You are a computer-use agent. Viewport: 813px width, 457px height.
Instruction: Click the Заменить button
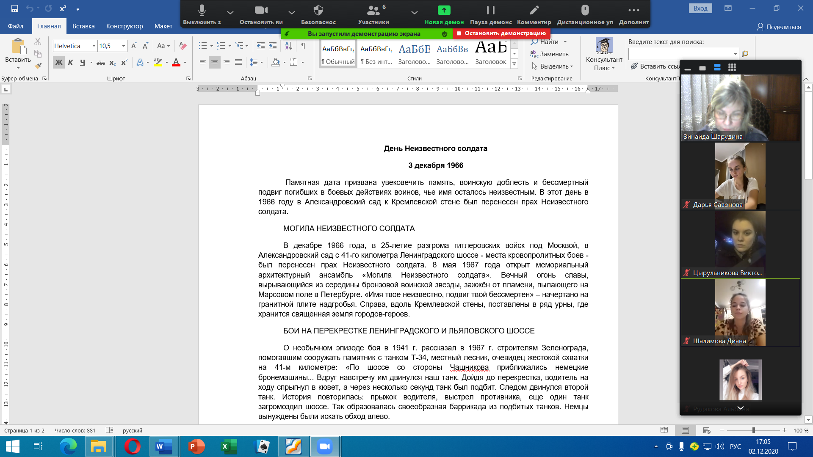pyautogui.click(x=550, y=54)
